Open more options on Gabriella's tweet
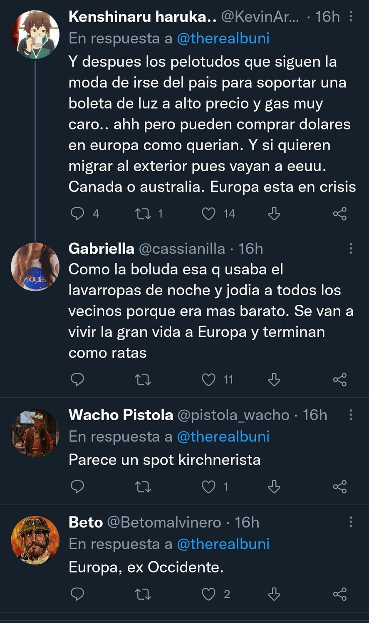The height and width of the screenshot is (623, 369). pyautogui.click(x=351, y=249)
